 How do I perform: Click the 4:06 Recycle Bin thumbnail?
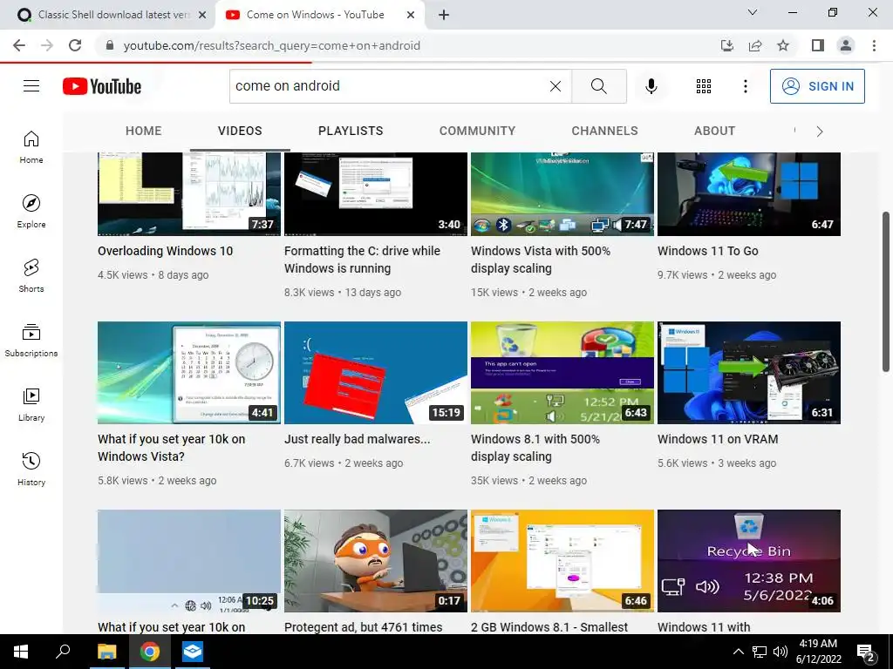tap(749, 561)
